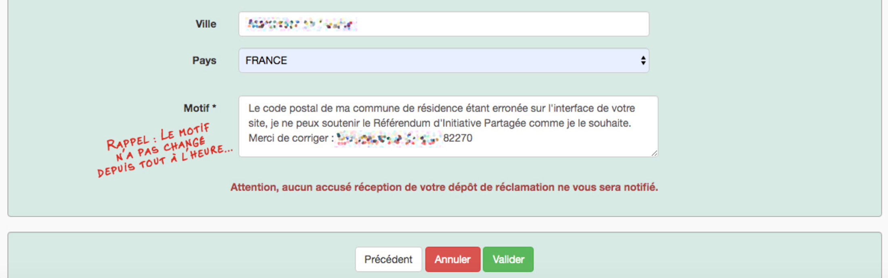Place cursor on postal code 82270
The width and height of the screenshot is (888, 278).
tap(458, 138)
